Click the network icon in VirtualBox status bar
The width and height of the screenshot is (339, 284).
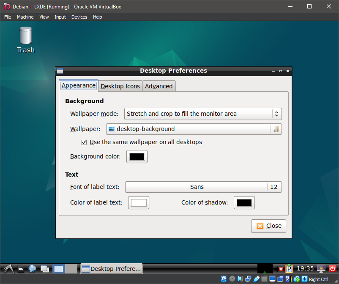pos(249,278)
